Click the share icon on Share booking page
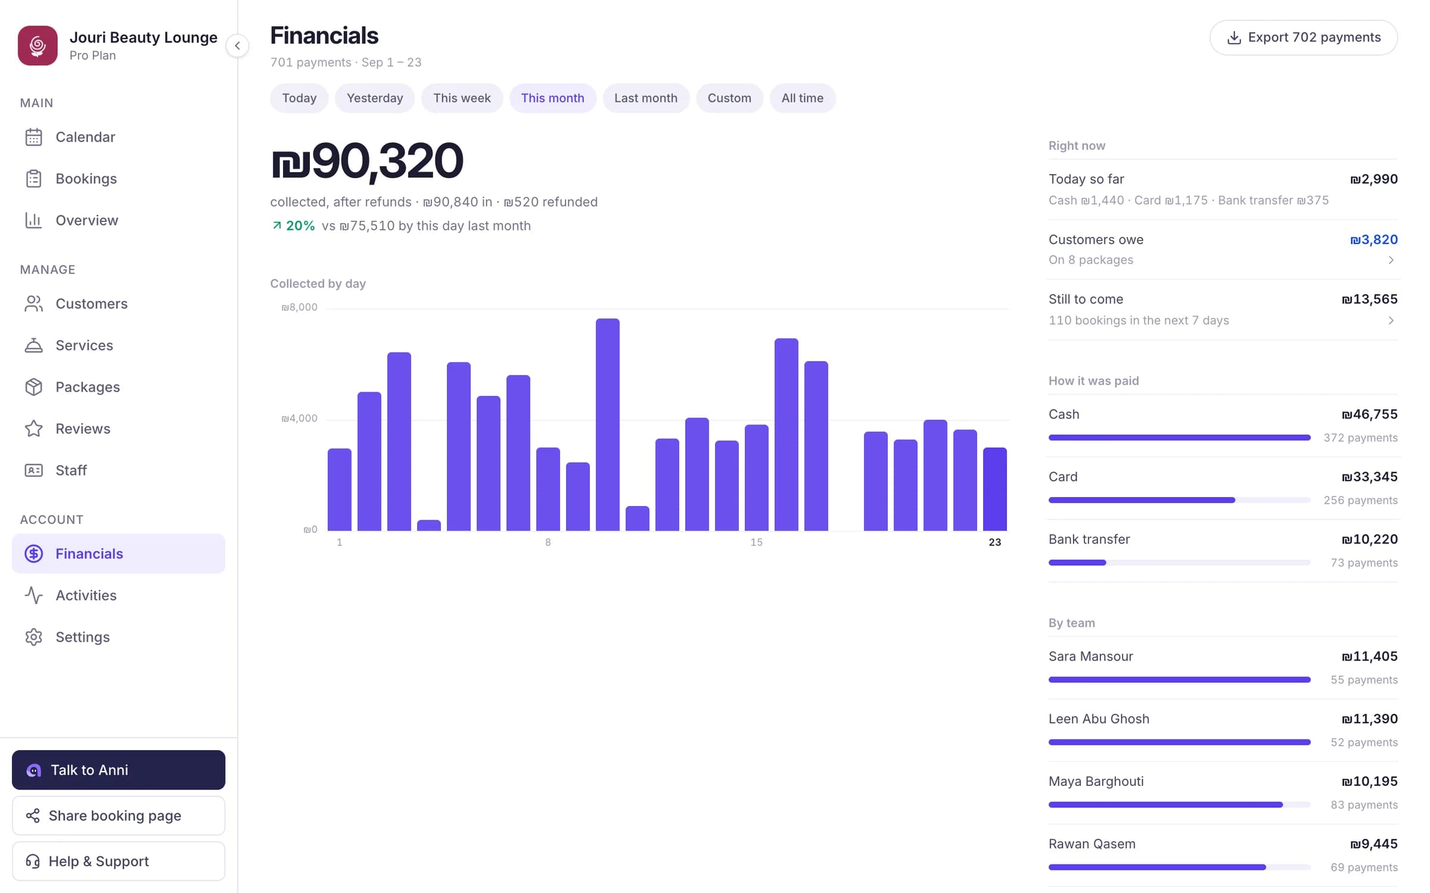Screen dimensions: 1430x893 point(33,816)
